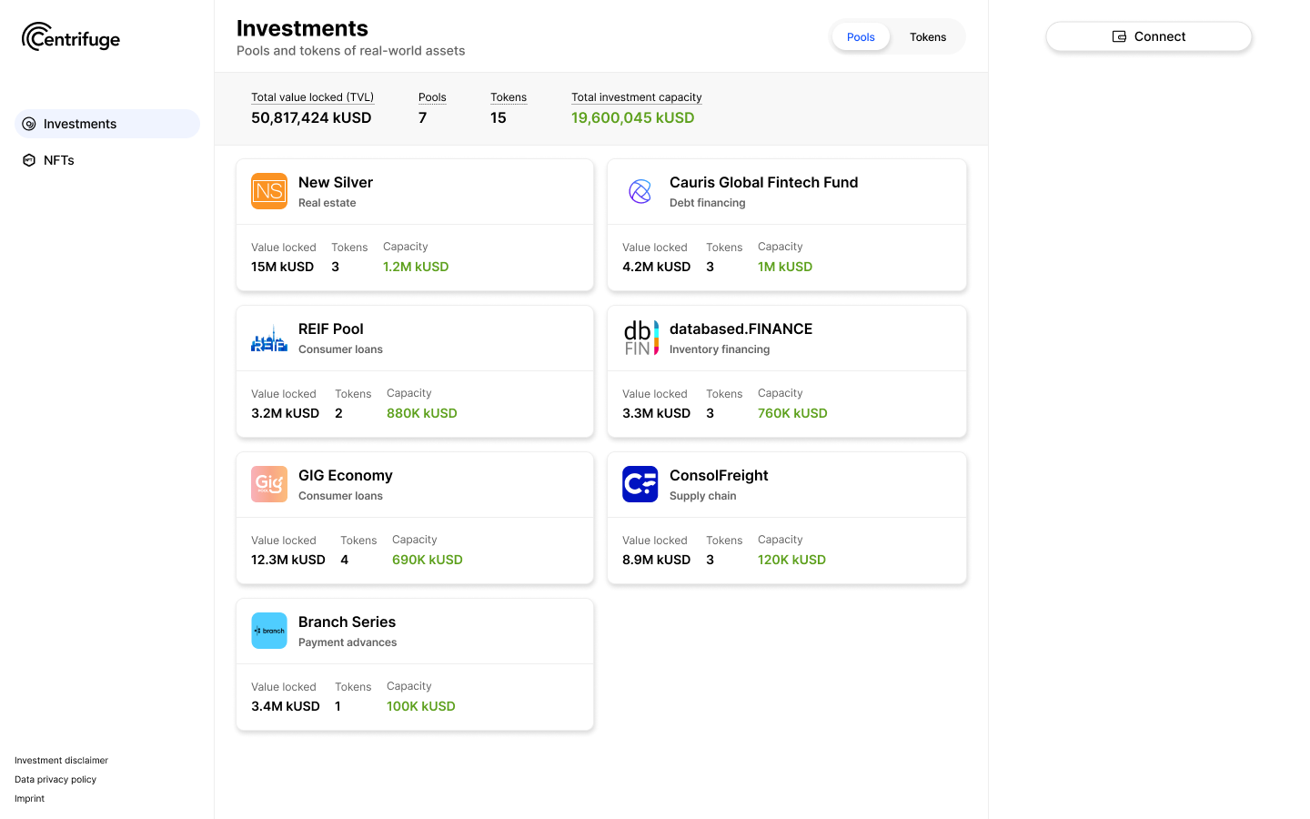
Task: Click the Tokens label in stats bar
Action: [x=509, y=97]
